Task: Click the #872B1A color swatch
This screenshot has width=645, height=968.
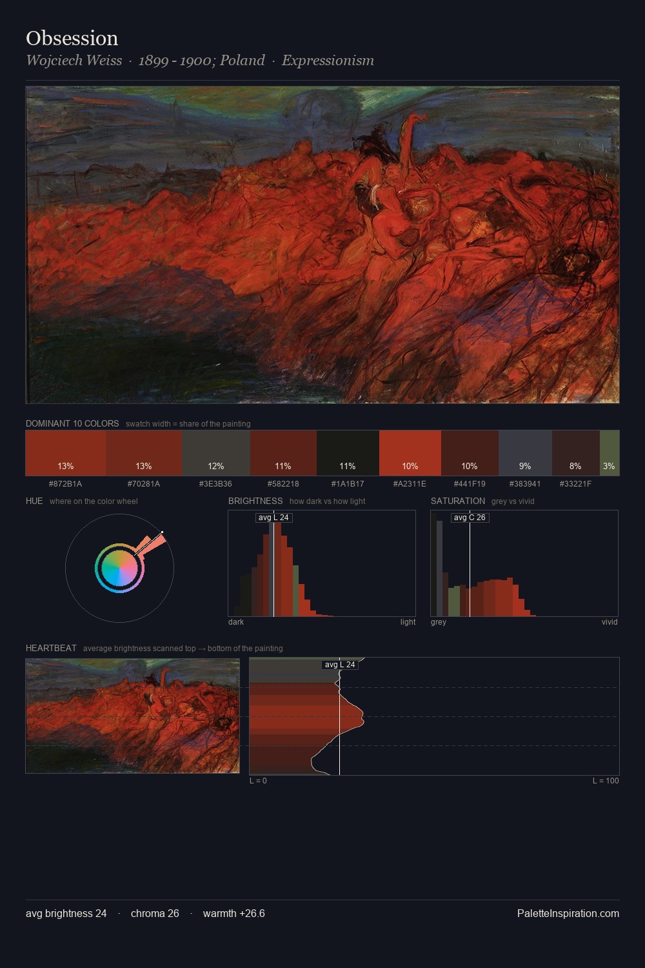Action: (66, 453)
